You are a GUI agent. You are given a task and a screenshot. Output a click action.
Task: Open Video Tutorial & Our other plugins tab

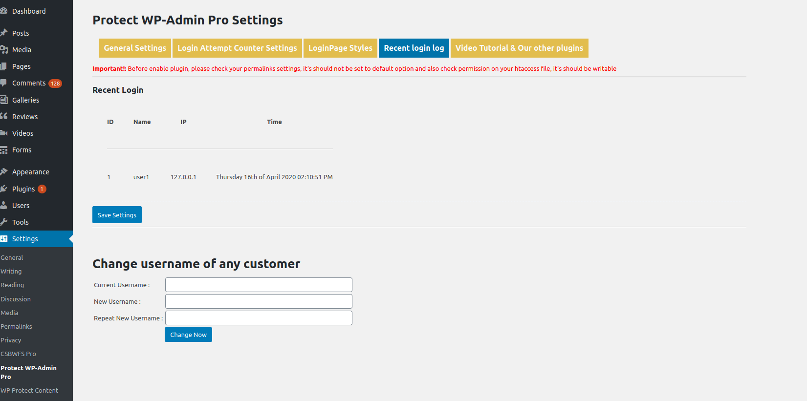(x=520, y=48)
